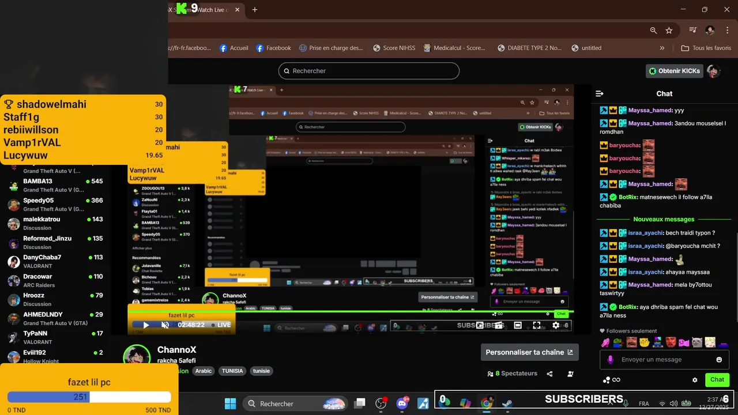Screen dimensions: 738x415
Task: Open Discord from the taskbar
Action: point(402,403)
